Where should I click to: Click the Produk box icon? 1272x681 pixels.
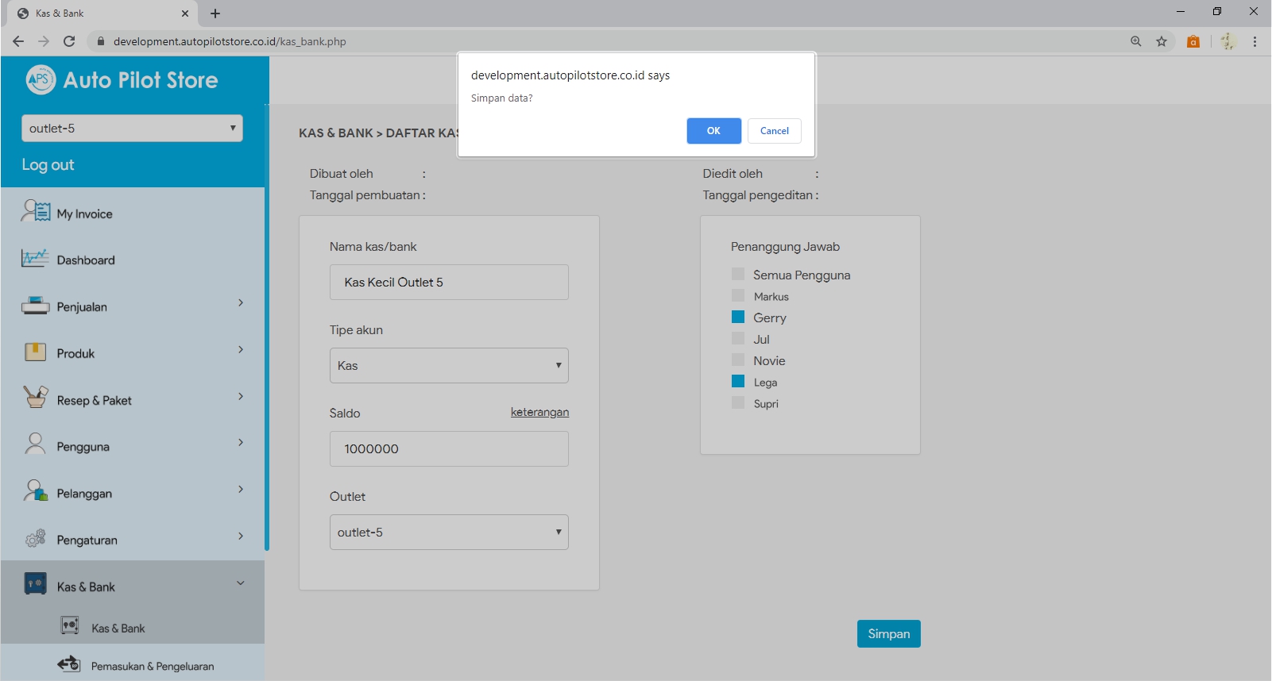click(x=35, y=352)
